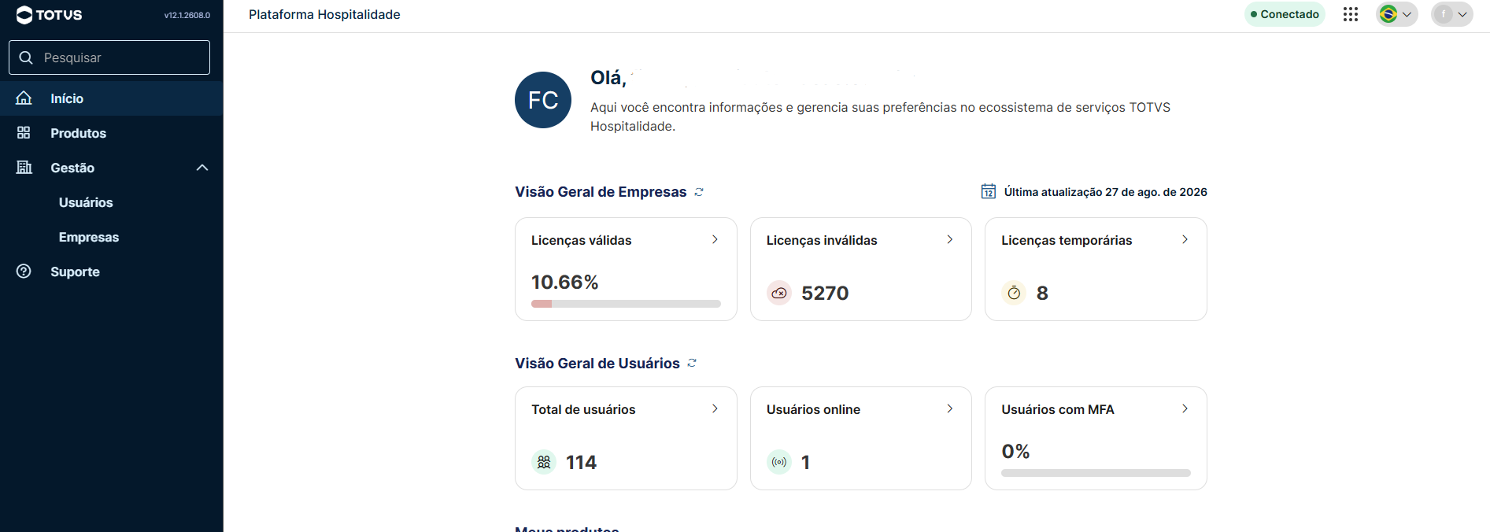
Task: Click the calendar icon beside Última atualização
Action: 989,191
